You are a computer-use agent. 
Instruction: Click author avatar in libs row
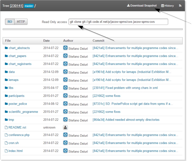pos(65,87)
